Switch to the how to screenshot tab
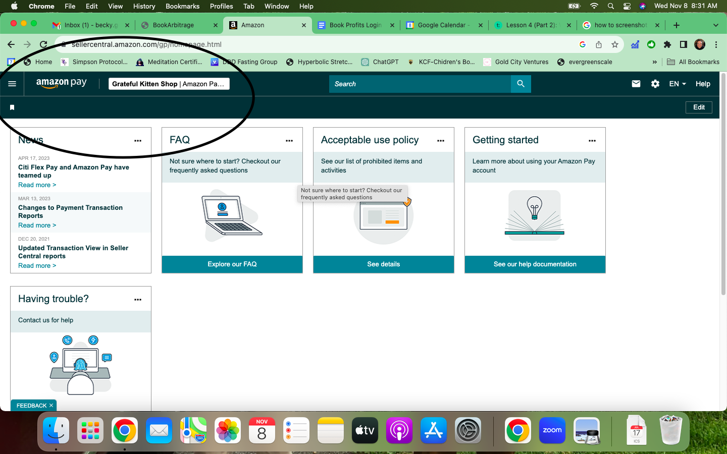727x454 pixels. pyautogui.click(x=621, y=25)
